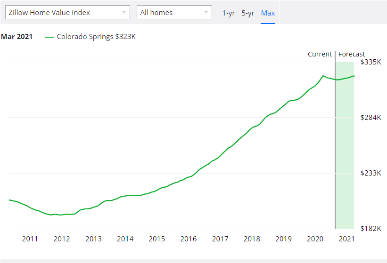Click the $335K y-axis label
The width and height of the screenshot is (387, 263).
(371, 62)
